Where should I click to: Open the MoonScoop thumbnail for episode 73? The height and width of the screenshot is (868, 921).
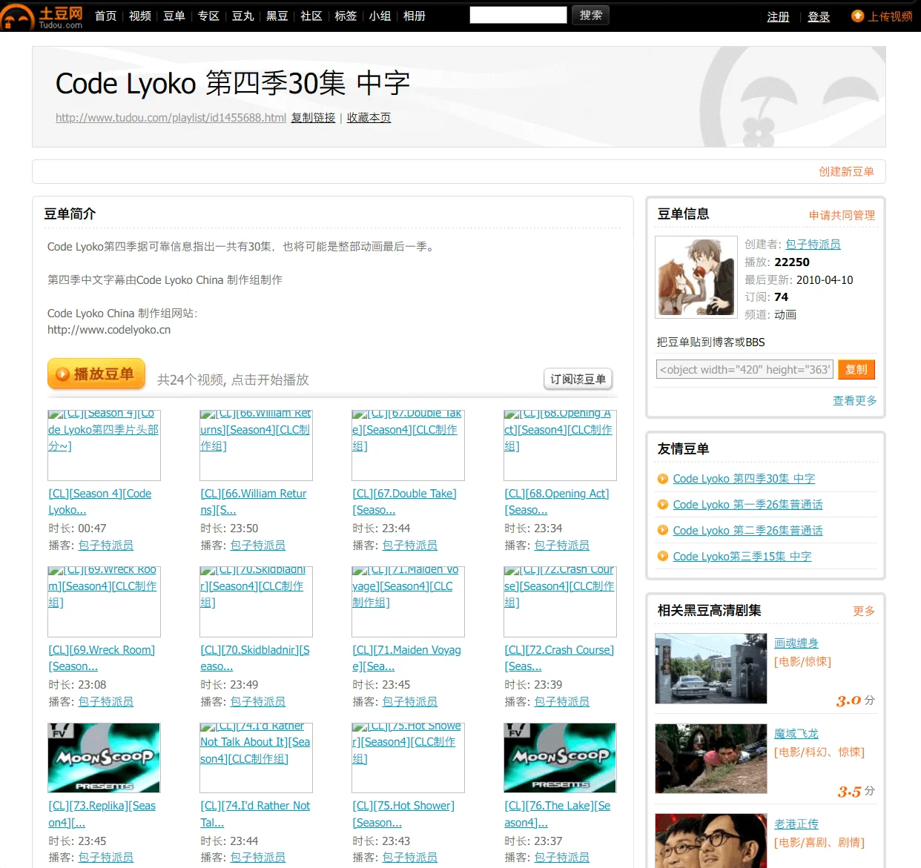[x=104, y=758]
